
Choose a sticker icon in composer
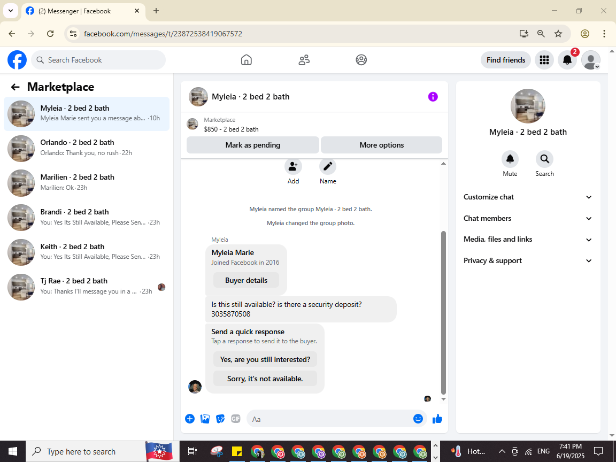tap(220, 419)
